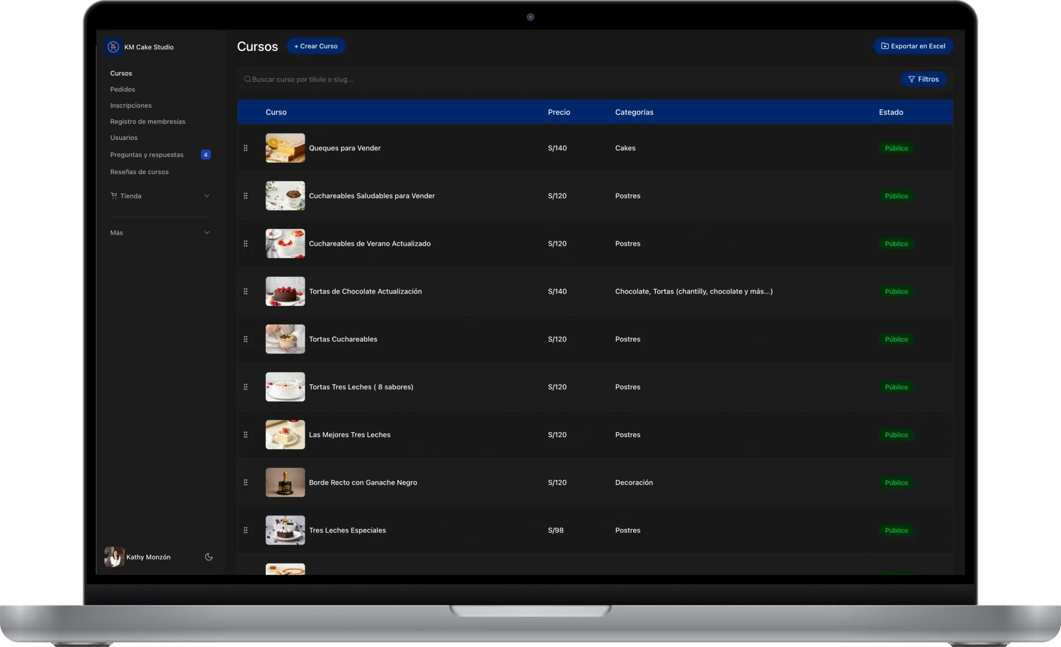Open the Las Mejores Tres Leches thumbnail
Viewport: 1061px width, 647px height.
[x=285, y=435]
